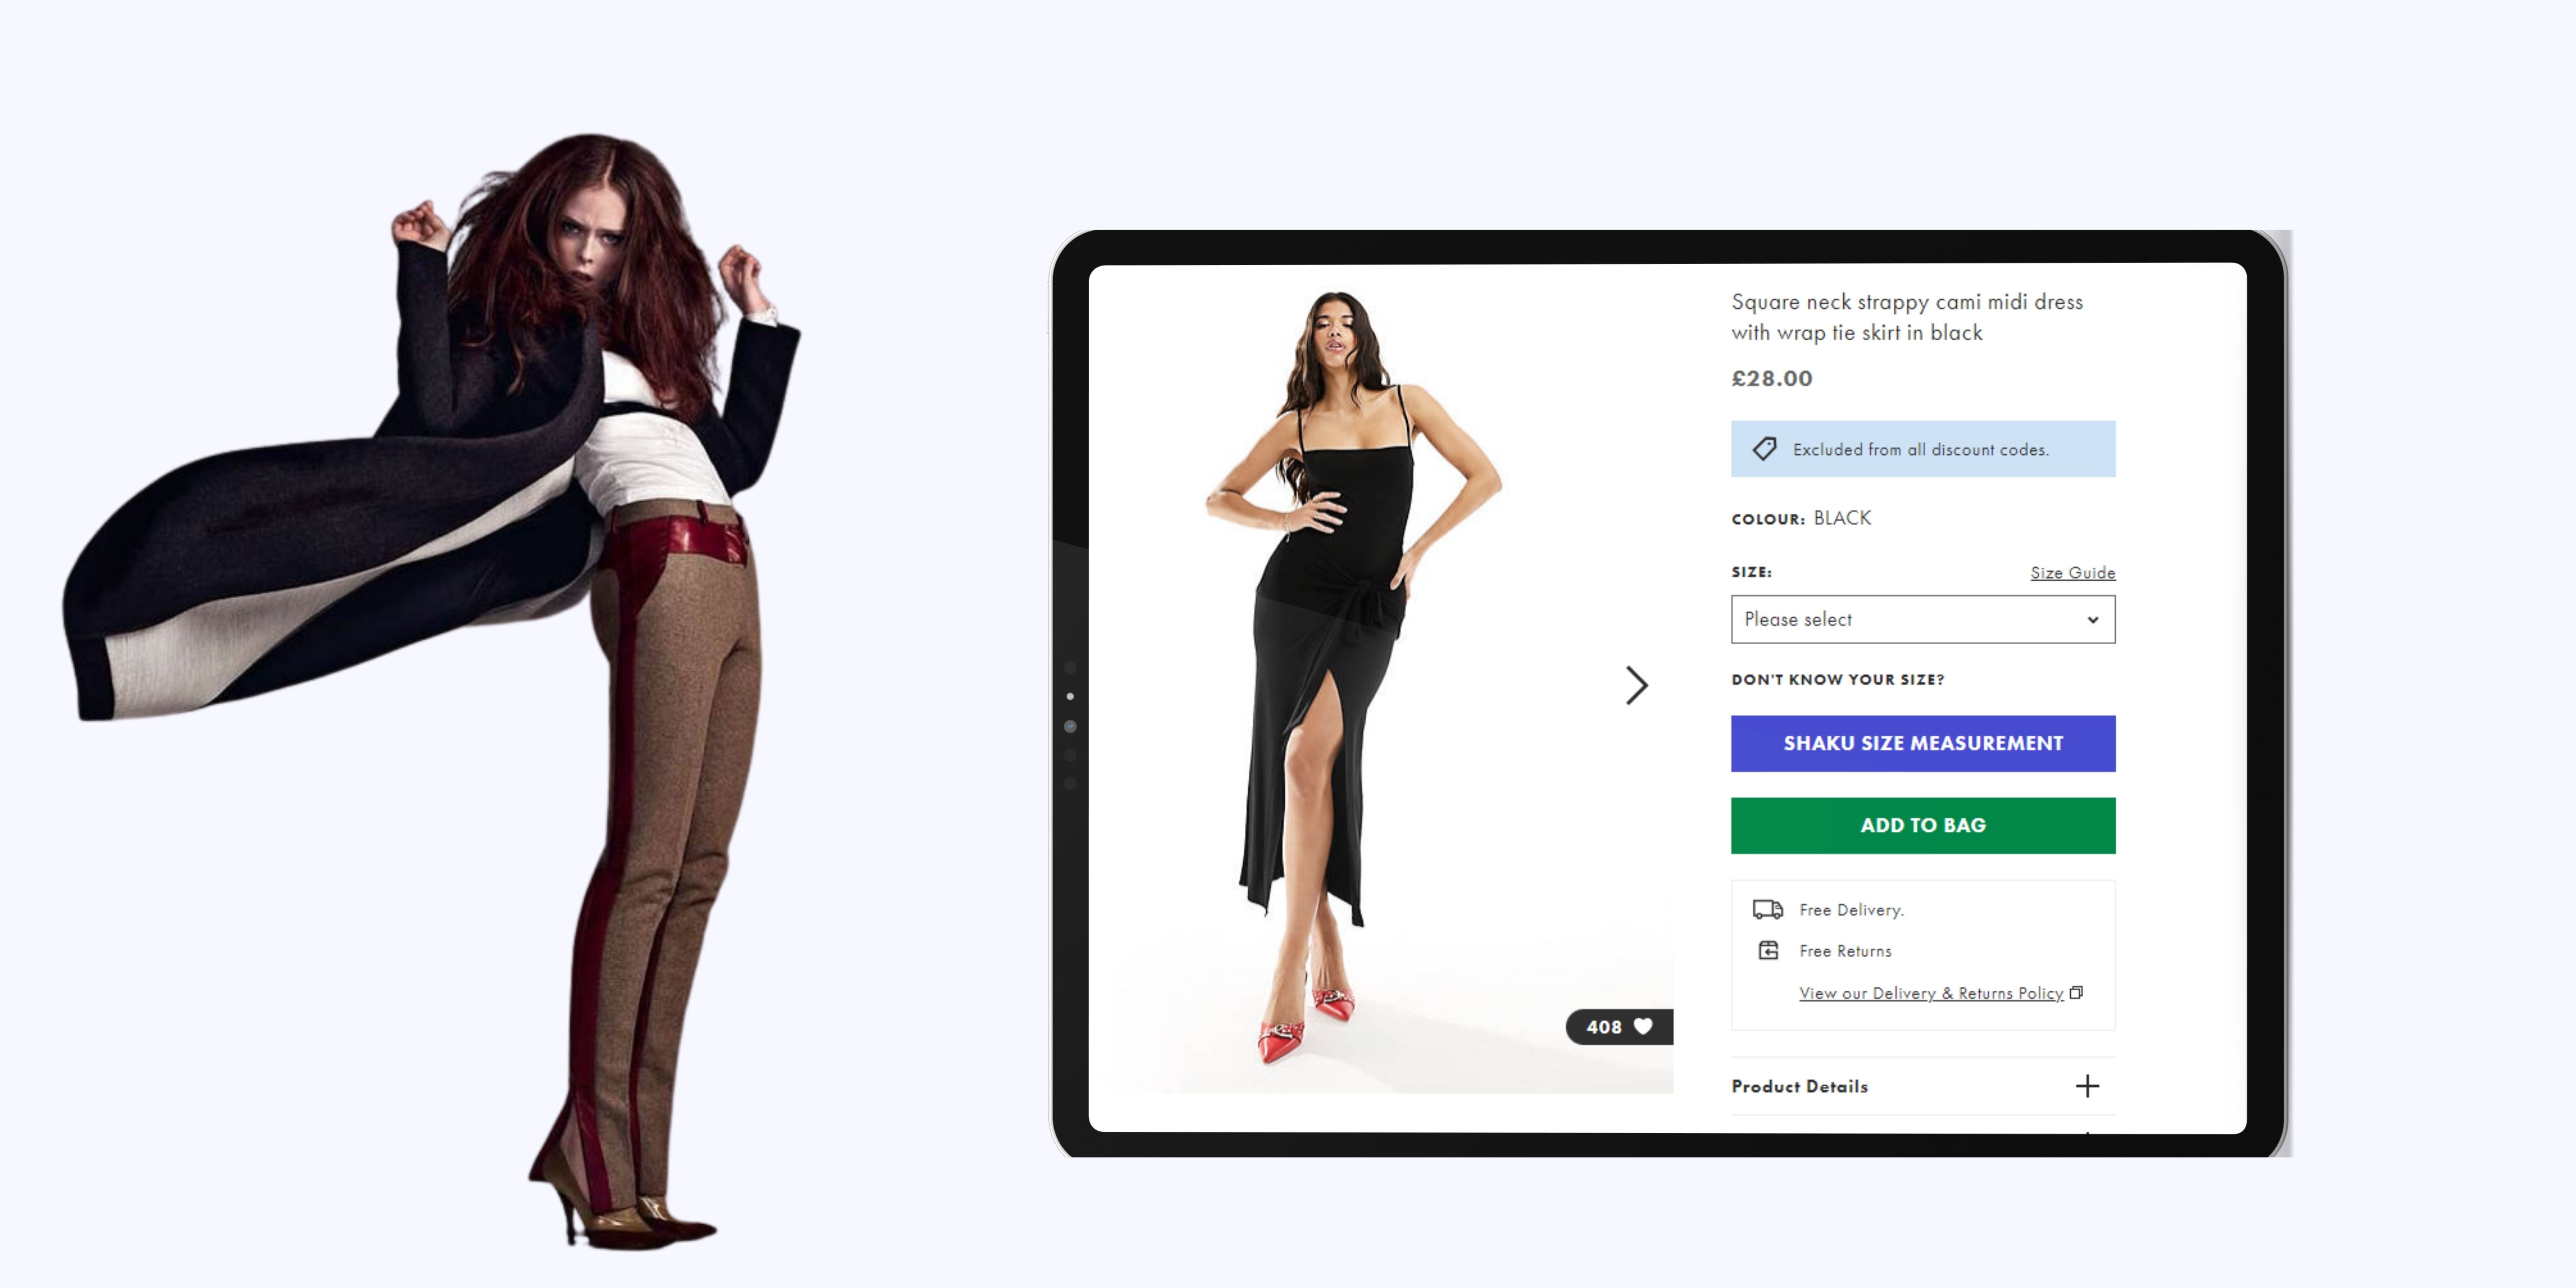Click the plus icon next to Product Details

2088,1086
